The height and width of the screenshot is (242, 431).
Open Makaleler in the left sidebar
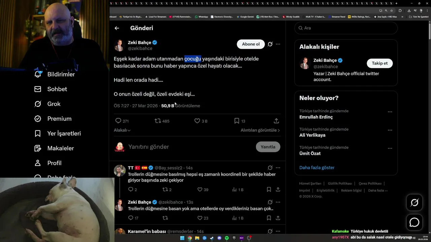pos(54,148)
